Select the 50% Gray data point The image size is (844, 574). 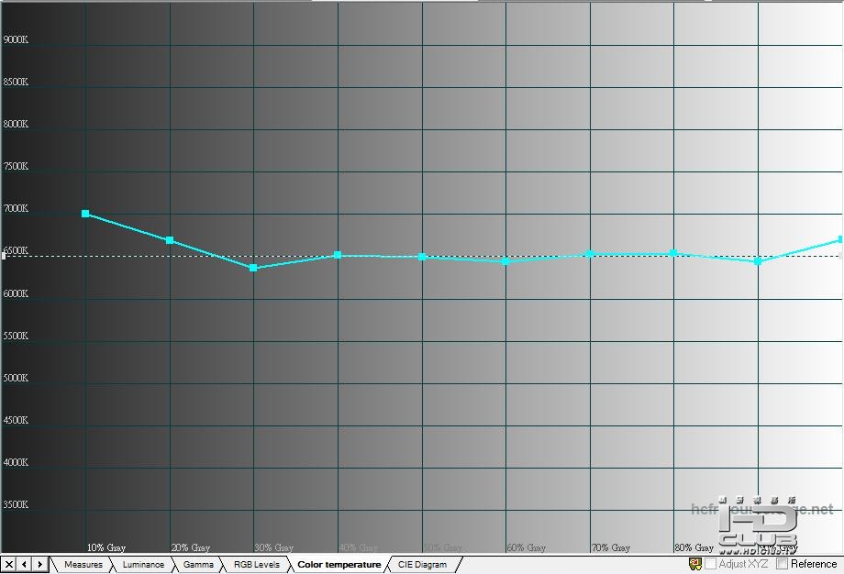pos(422,257)
